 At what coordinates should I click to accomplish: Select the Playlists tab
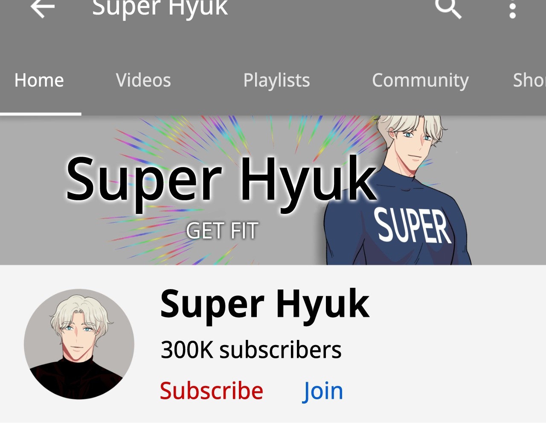coord(276,80)
